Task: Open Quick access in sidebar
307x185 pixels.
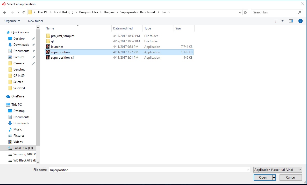Action: (x=20, y=32)
